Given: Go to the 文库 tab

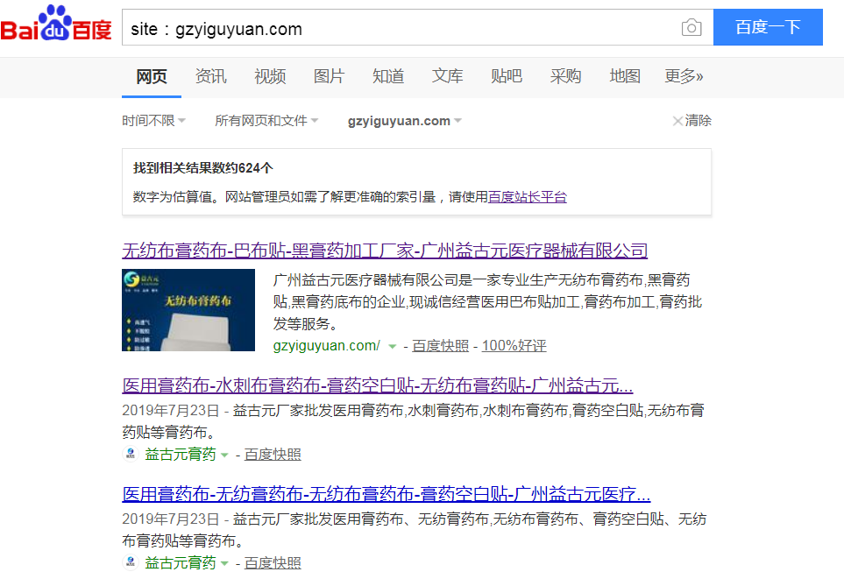Looking at the screenshot, I should pos(447,76).
